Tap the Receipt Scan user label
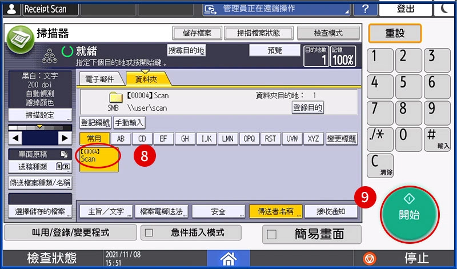457x269 pixels. (50, 9)
